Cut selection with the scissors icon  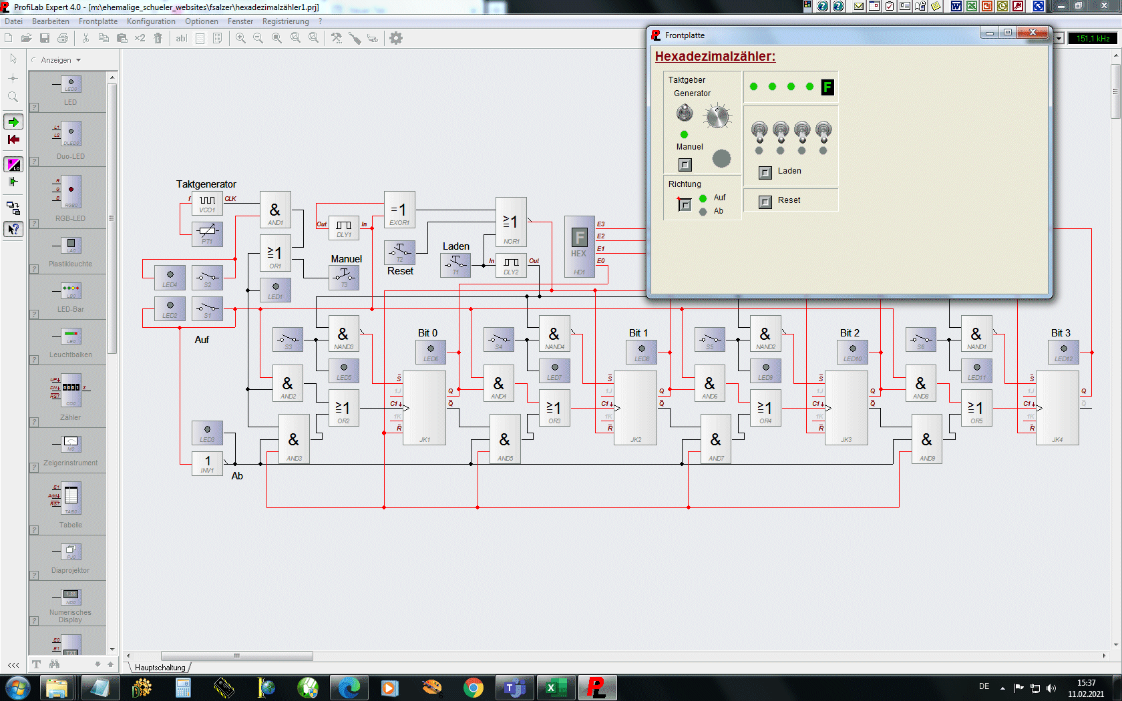85,38
